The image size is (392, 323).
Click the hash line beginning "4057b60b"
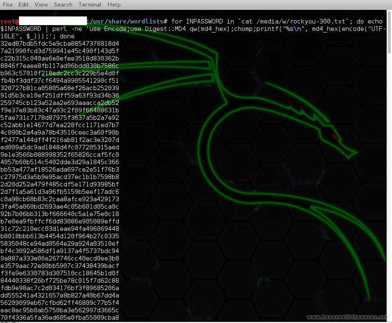(x=60, y=162)
